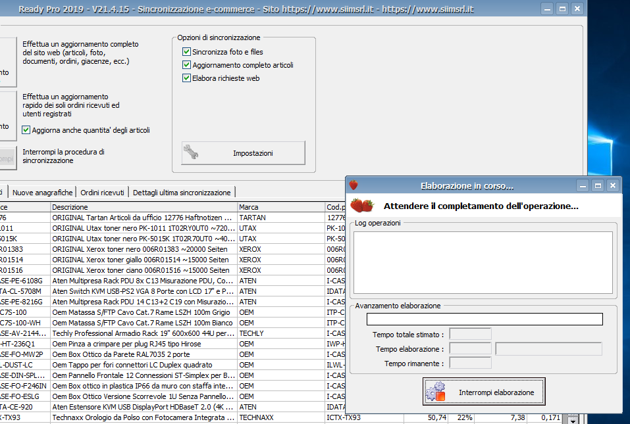Click the small Tempo elaborazione field
Viewport: 630px width, 424px height.
tap(470, 348)
